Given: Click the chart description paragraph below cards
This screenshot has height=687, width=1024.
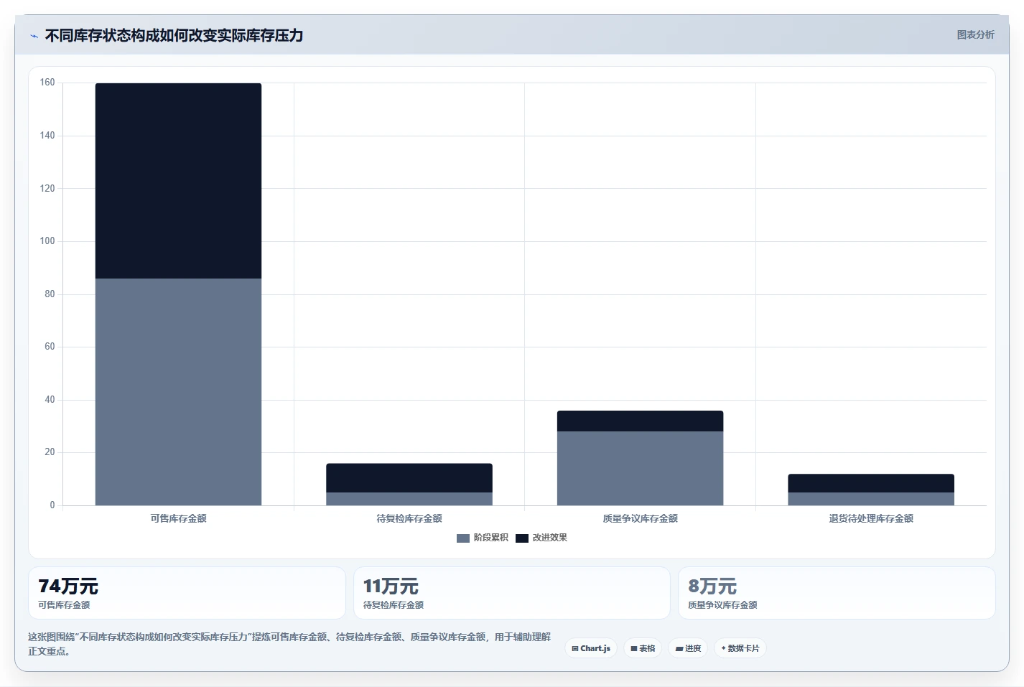Looking at the screenshot, I should click(x=289, y=644).
